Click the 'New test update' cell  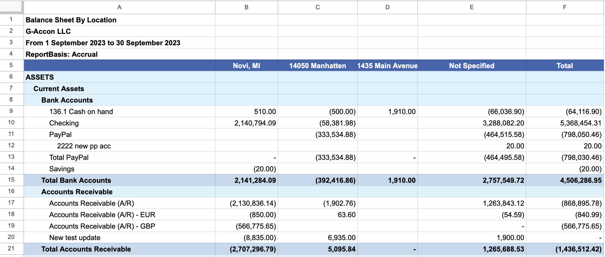click(x=119, y=238)
